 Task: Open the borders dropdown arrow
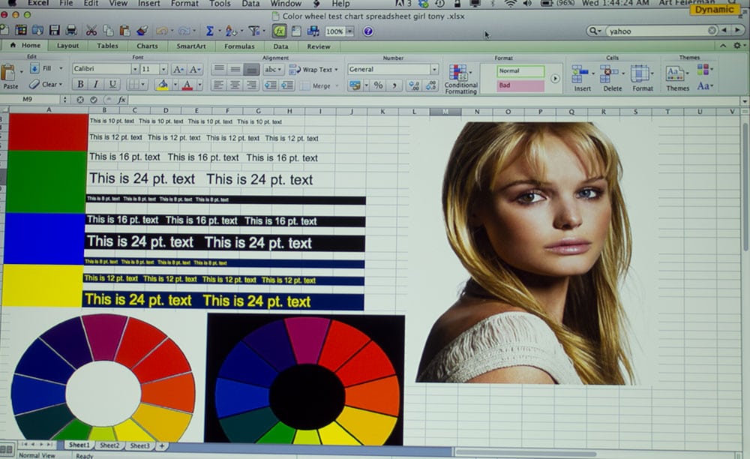click(x=143, y=85)
